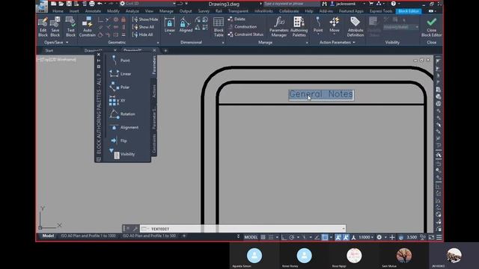This screenshot has width=479, height=269.
Task: Open the Annotate ribbon tab
Action: 93,11
